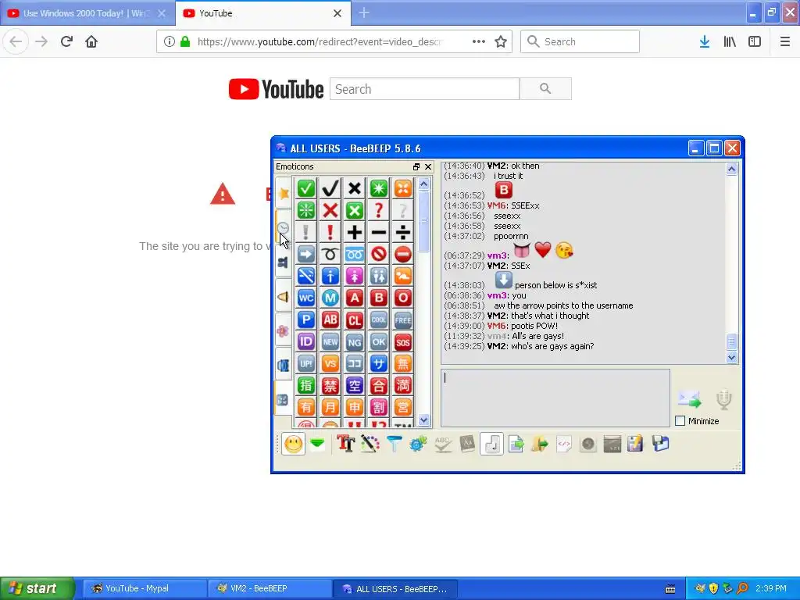Click the save chat floppy with pencil icon

[636, 444]
